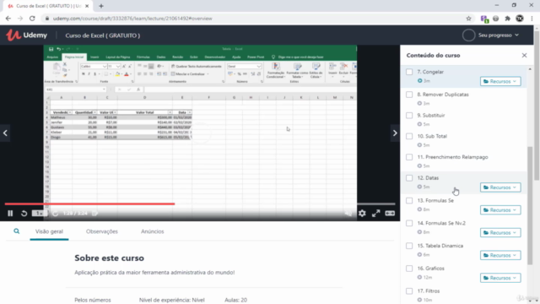Viewport: 540px width, 304px height.
Task: Click the browser back arrow
Action: [8, 19]
